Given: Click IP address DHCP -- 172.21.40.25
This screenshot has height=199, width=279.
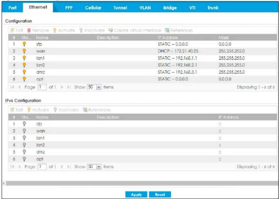Looking at the screenshot, I should tap(178, 51).
